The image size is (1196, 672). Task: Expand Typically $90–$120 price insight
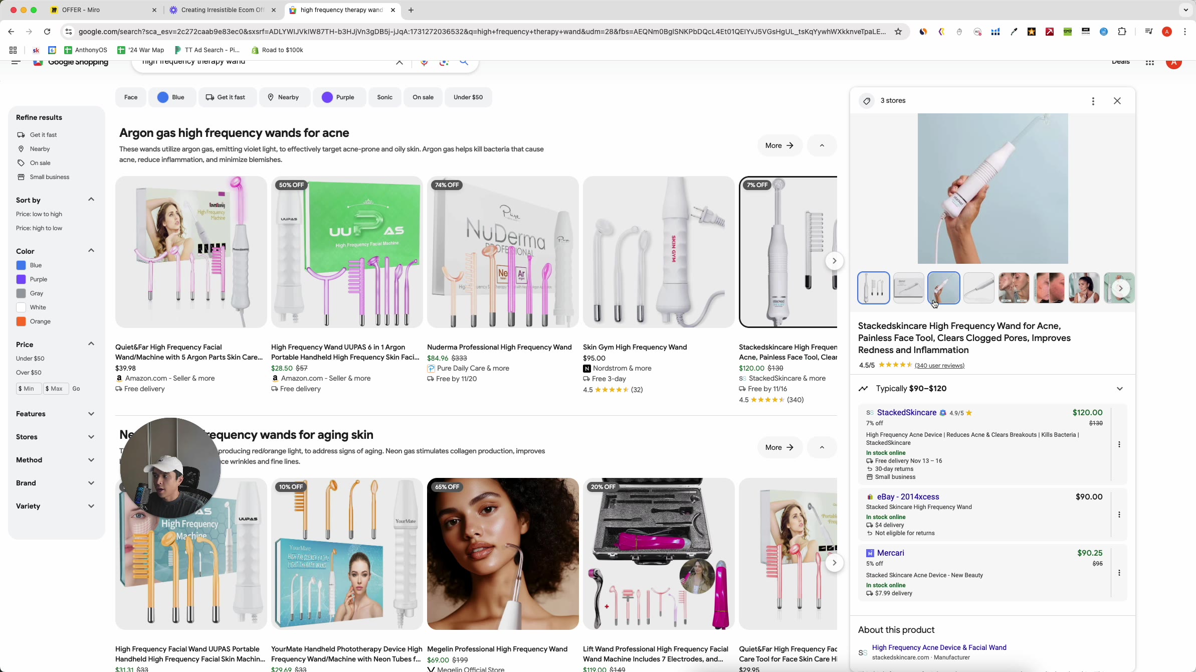pyautogui.click(x=1120, y=389)
